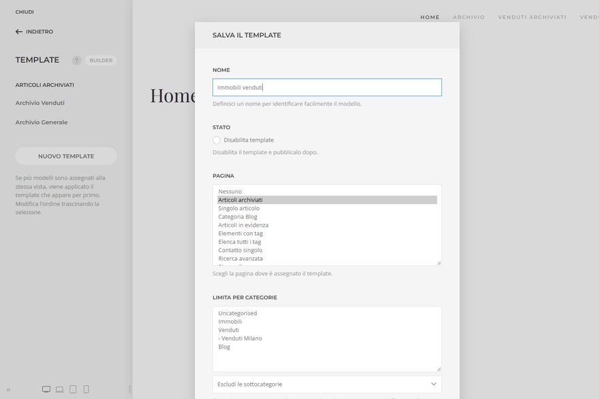
Task: Select Elenca tutti i tag option
Action: (327, 241)
